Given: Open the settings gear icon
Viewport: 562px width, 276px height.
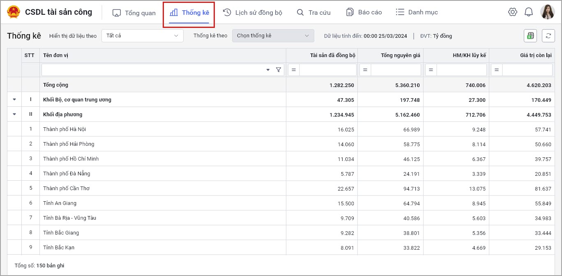Looking at the screenshot, I should (x=512, y=12).
